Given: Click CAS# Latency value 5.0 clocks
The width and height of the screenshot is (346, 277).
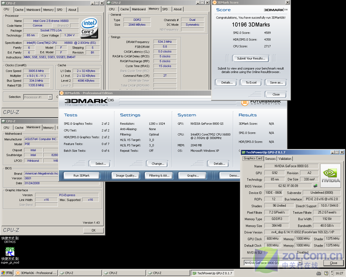Looking at the screenshot, I should [165, 51].
